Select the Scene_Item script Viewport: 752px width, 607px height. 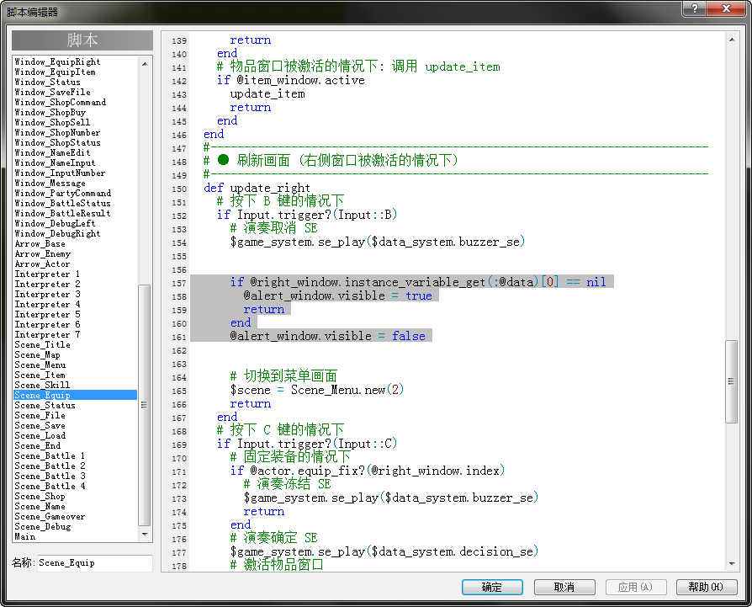(x=40, y=375)
